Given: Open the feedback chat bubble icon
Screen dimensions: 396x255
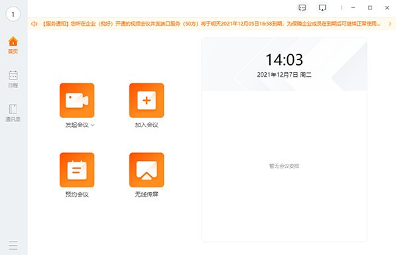Looking at the screenshot, I should click(x=302, y=8).
